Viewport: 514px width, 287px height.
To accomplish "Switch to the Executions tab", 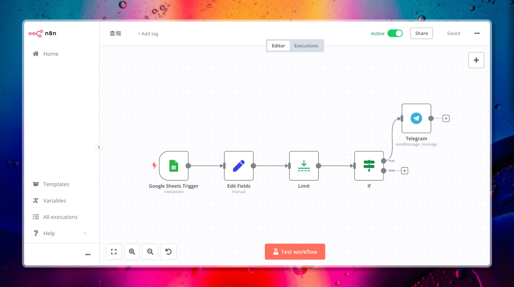I will coord(306,46).
